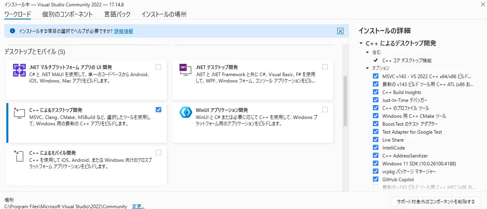Enable the C++ によるモバイル開発 checkbox
This screenshot has width=487, height=209.
tap(159, 152)
